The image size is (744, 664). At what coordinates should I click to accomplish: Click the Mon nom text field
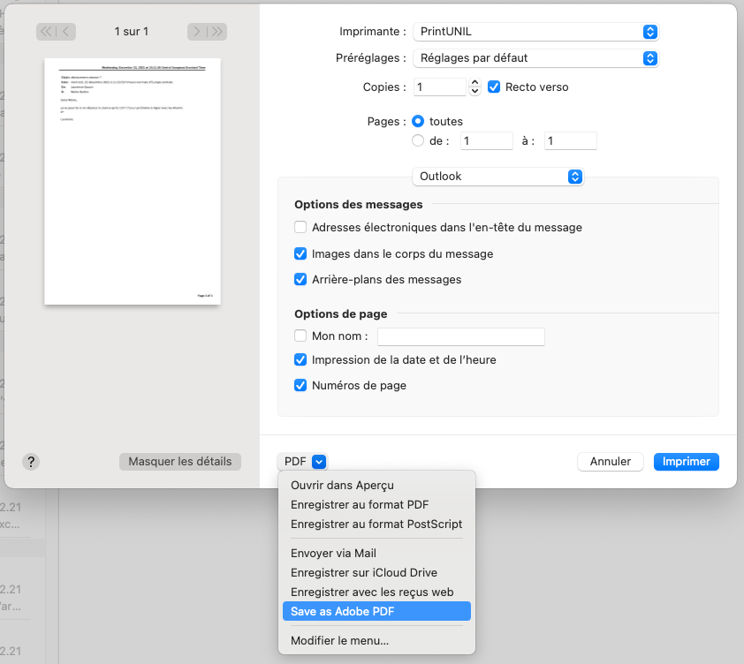pyautogui.click(x=460, y=336)
